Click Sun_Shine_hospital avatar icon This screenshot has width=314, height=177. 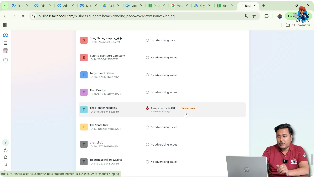84,40
